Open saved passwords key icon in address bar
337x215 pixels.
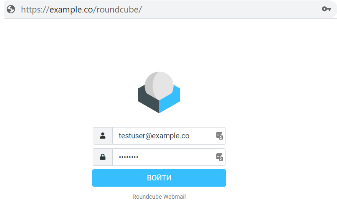click(326, 9)
